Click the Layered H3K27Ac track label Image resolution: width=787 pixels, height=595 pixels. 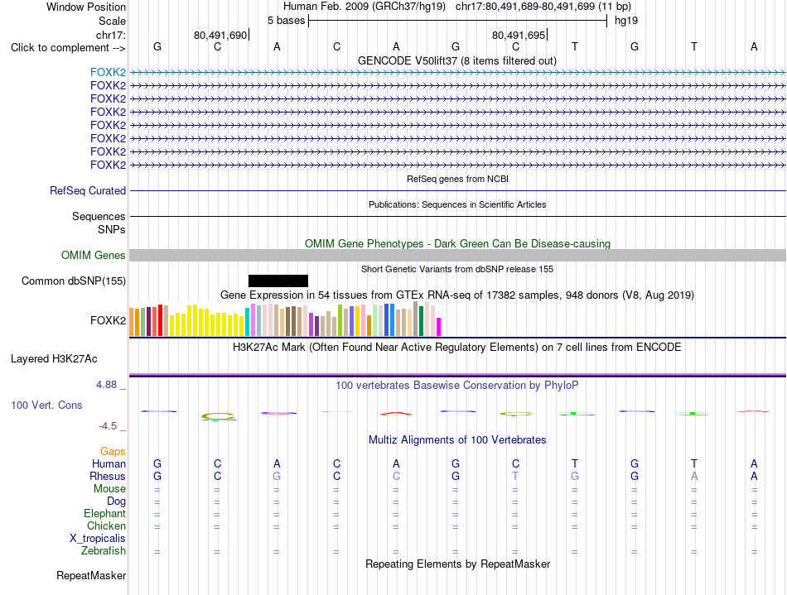[54, 358]
